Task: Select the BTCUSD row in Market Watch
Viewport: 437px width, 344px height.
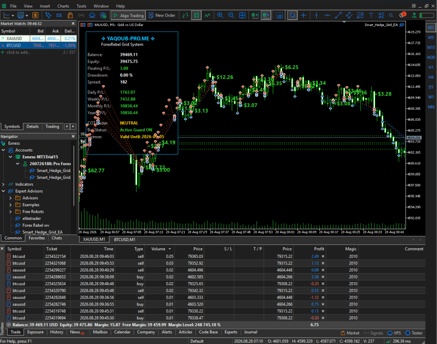Action: point(38,45)
